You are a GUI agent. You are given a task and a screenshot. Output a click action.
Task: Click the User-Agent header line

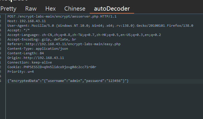100,26
